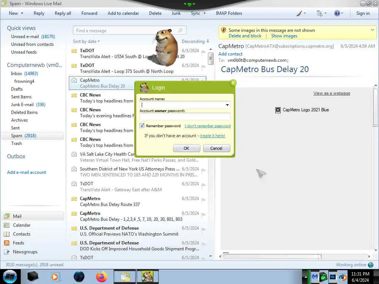Screen dimensions: 379x284
Task: Open U.S. Official Previews NATO's Washington Summit message
Action: click(x=138, y=231)
